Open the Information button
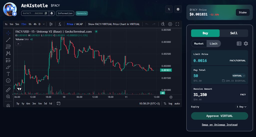 point(65,13)
